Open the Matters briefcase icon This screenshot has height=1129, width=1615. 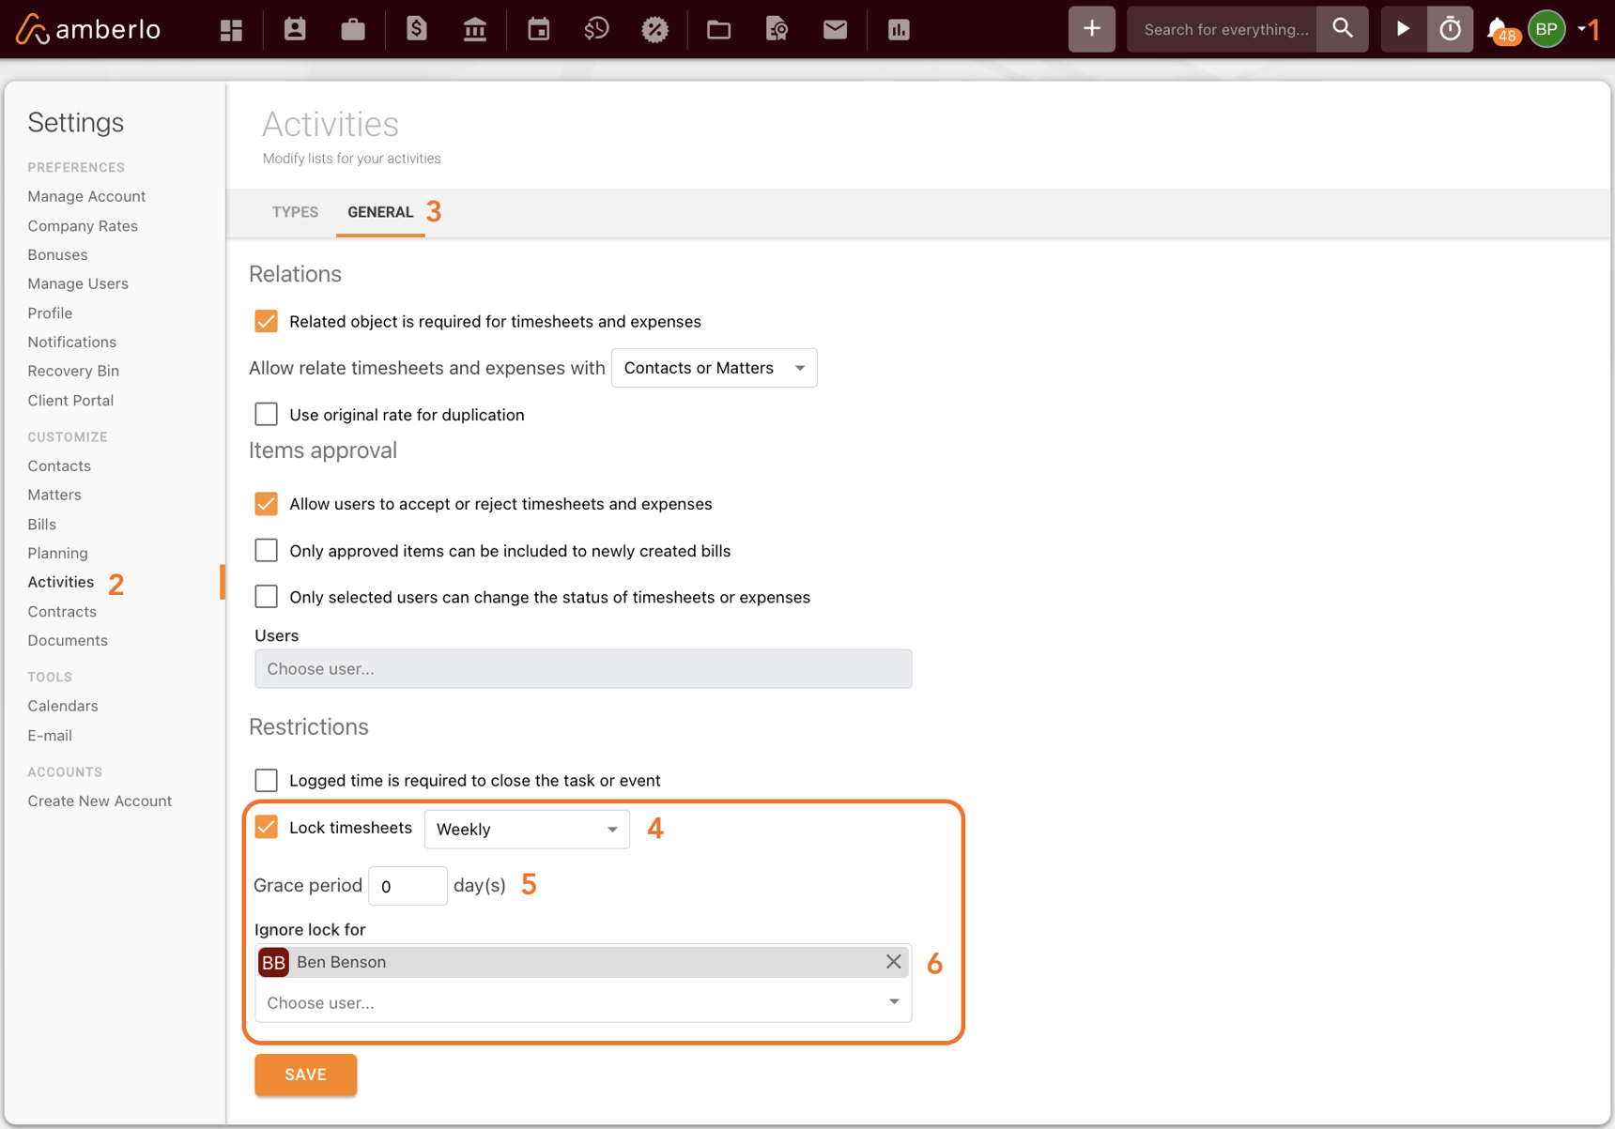(353, 29)
